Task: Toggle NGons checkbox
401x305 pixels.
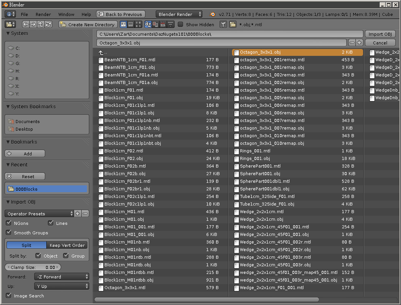Action: pyautogui.click(x=9, y=223)
